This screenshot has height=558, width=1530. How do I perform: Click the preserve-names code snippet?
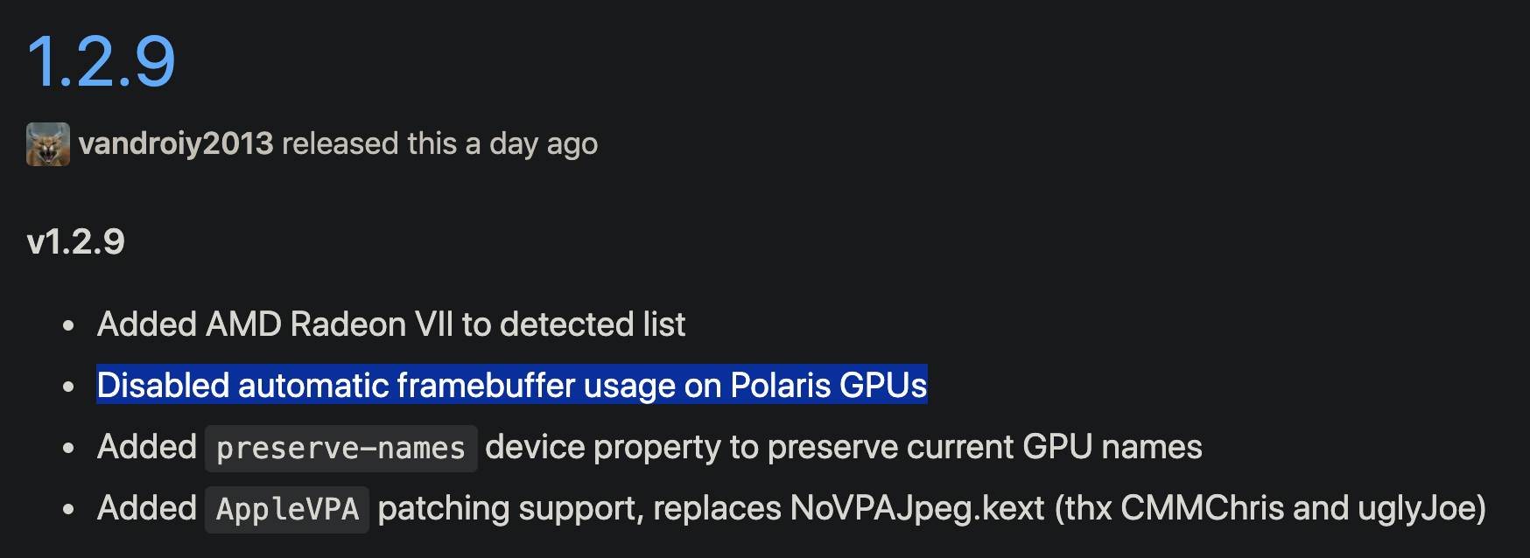340,449
